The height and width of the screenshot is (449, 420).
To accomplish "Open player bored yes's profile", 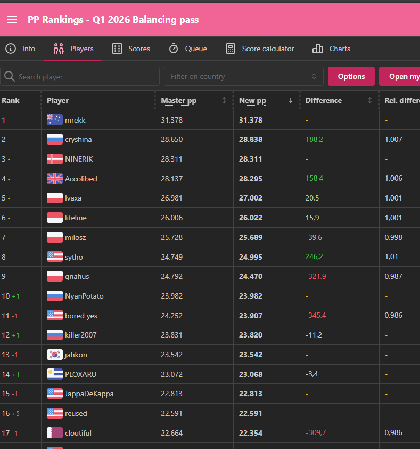I will (x=81, y=316).
